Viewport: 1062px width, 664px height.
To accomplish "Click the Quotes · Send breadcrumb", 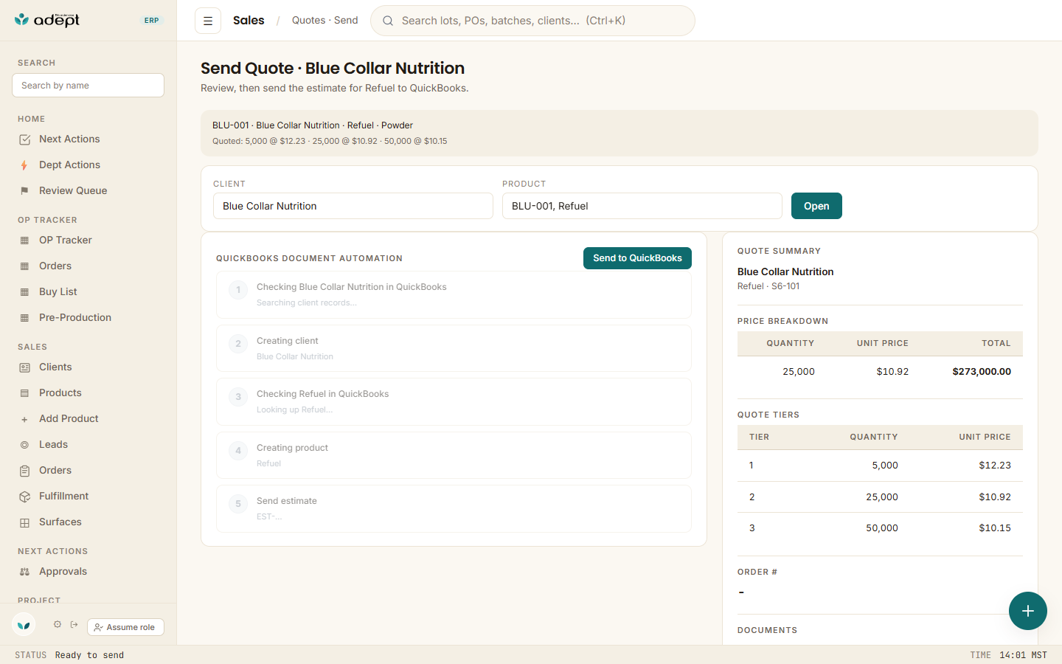I will [325, 21].
